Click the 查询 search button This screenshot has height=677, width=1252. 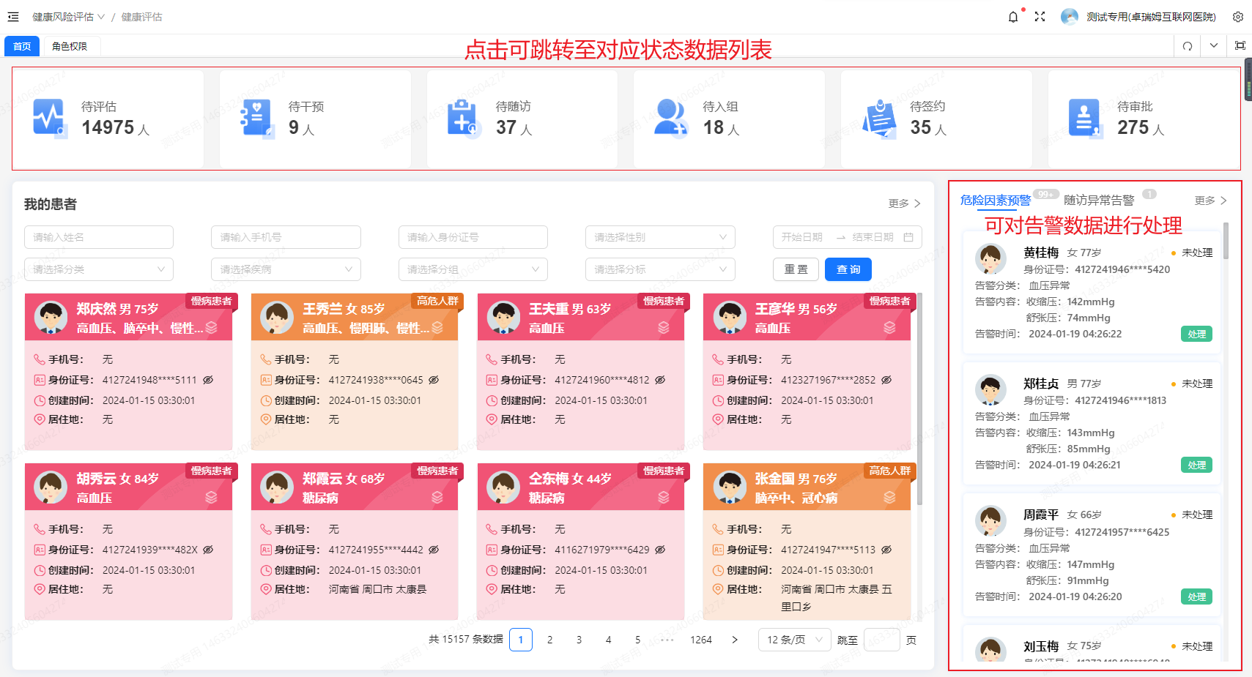848,269
